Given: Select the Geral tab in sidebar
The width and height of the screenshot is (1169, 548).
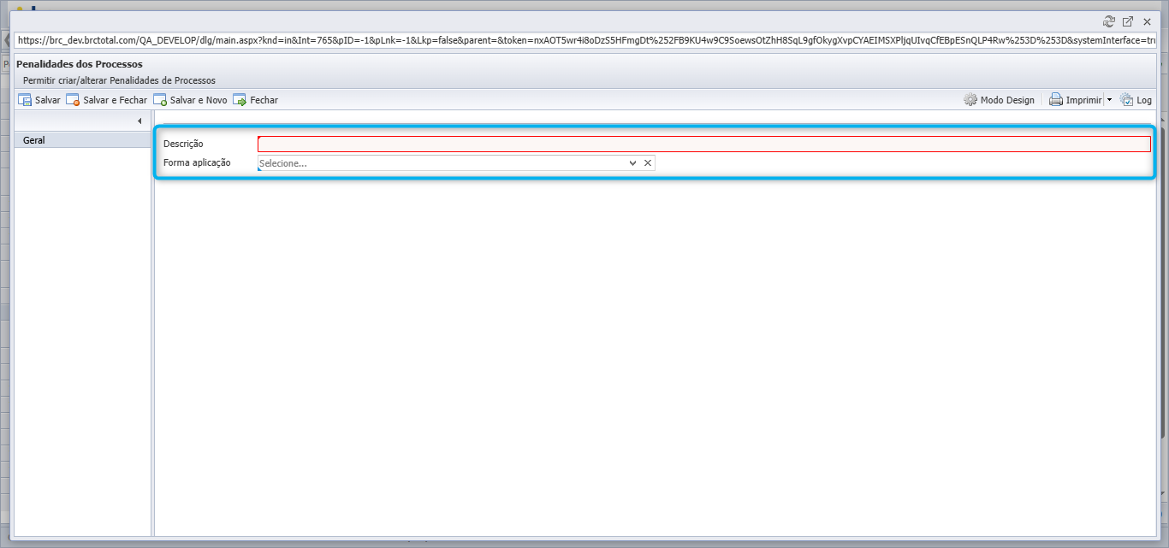Looking at the screenshot, I should coord(83,140).
